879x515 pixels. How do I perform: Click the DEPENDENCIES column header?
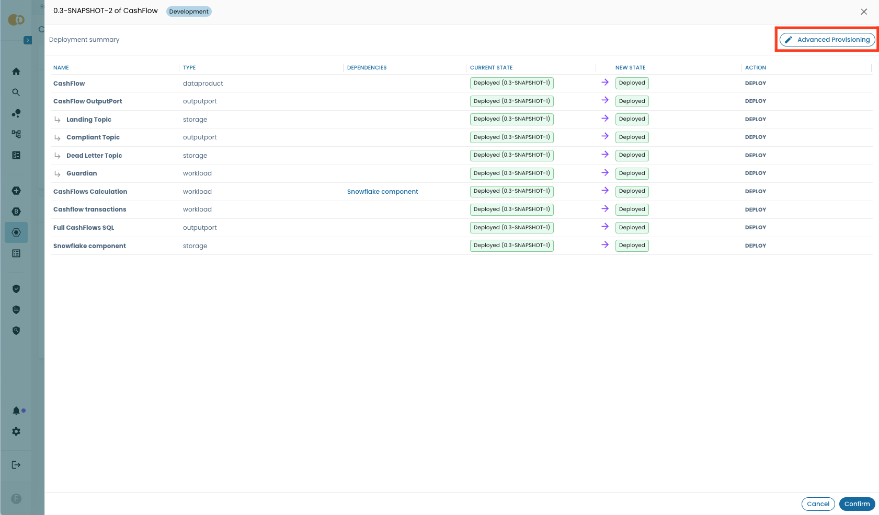[367, 68]
